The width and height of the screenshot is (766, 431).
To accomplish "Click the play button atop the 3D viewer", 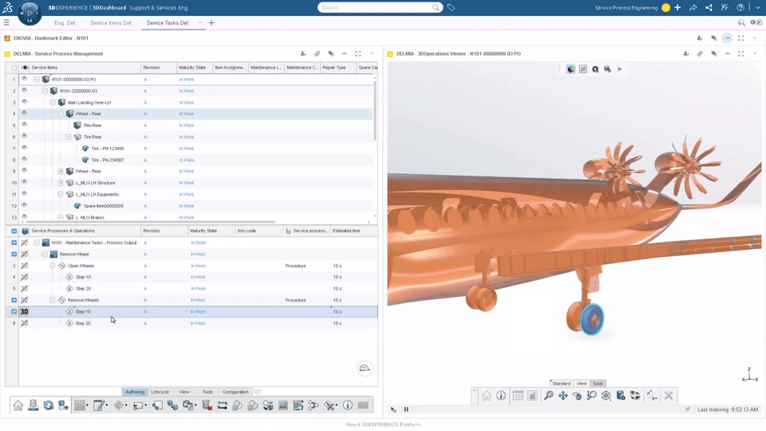I will 619,69.
